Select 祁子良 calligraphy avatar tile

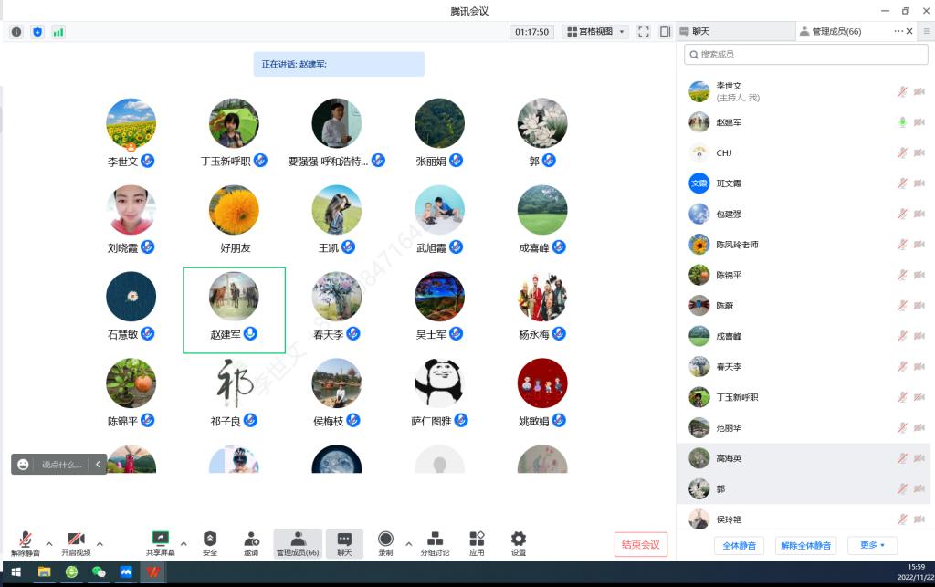click(234, 383)
